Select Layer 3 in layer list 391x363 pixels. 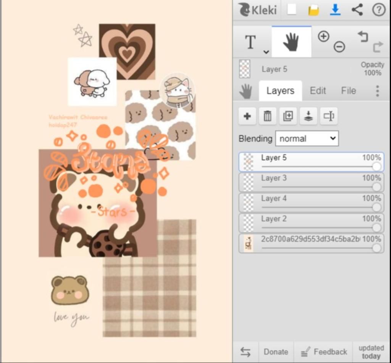coord(311,183)
